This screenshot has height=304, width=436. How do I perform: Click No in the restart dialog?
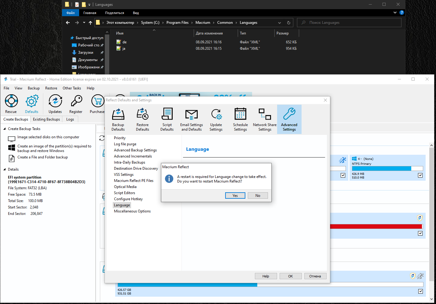tap(258, 196)
